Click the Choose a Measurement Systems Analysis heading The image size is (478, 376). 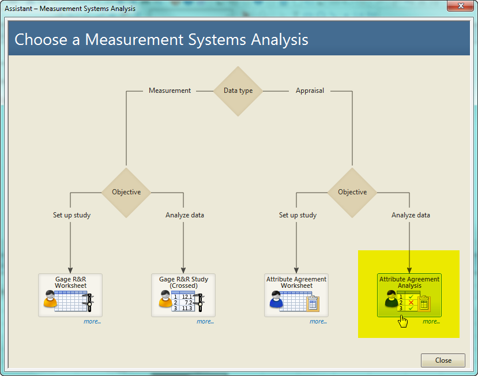(161, 40)
